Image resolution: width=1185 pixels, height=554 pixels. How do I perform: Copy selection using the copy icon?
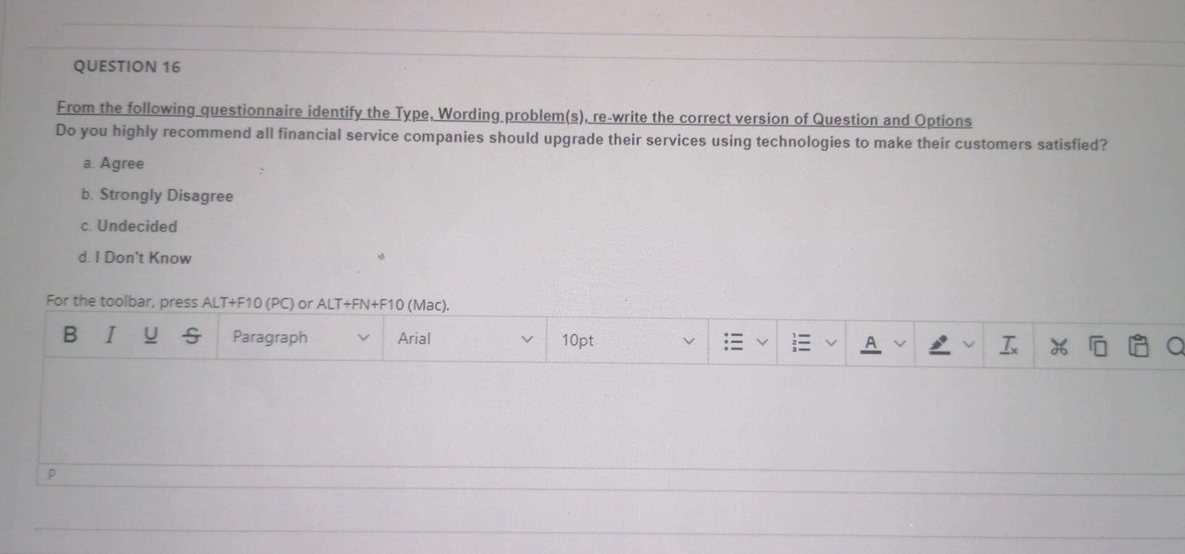point(1097,347)
